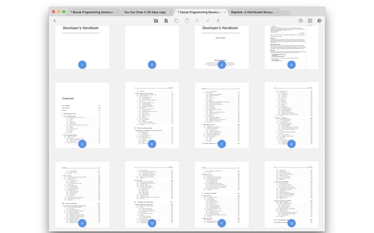Click the add page document icon
The image size is (374, 233).
click(166, 21)
